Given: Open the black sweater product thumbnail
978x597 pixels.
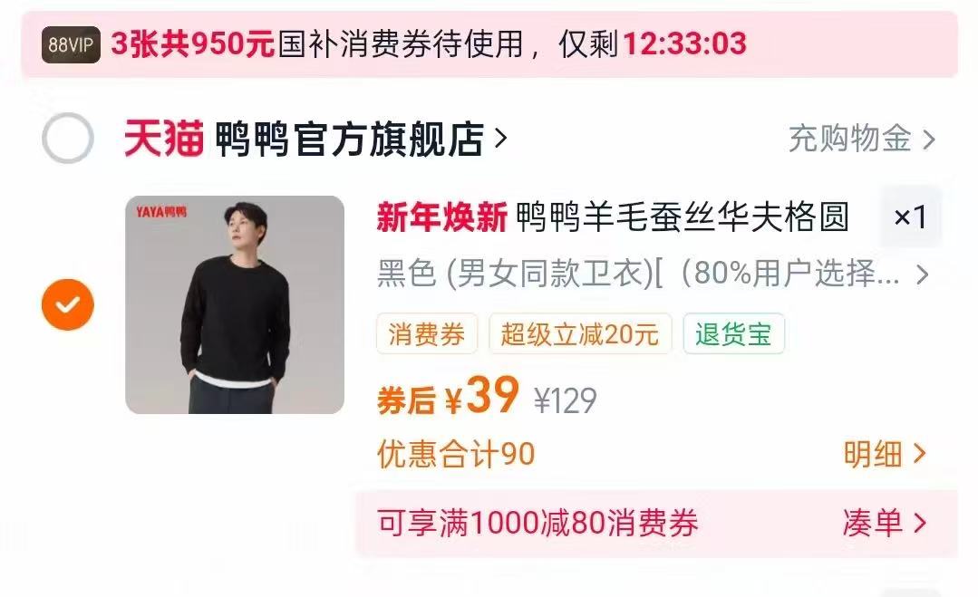Looking at the screenshot, I should click(x=235, y=304).
